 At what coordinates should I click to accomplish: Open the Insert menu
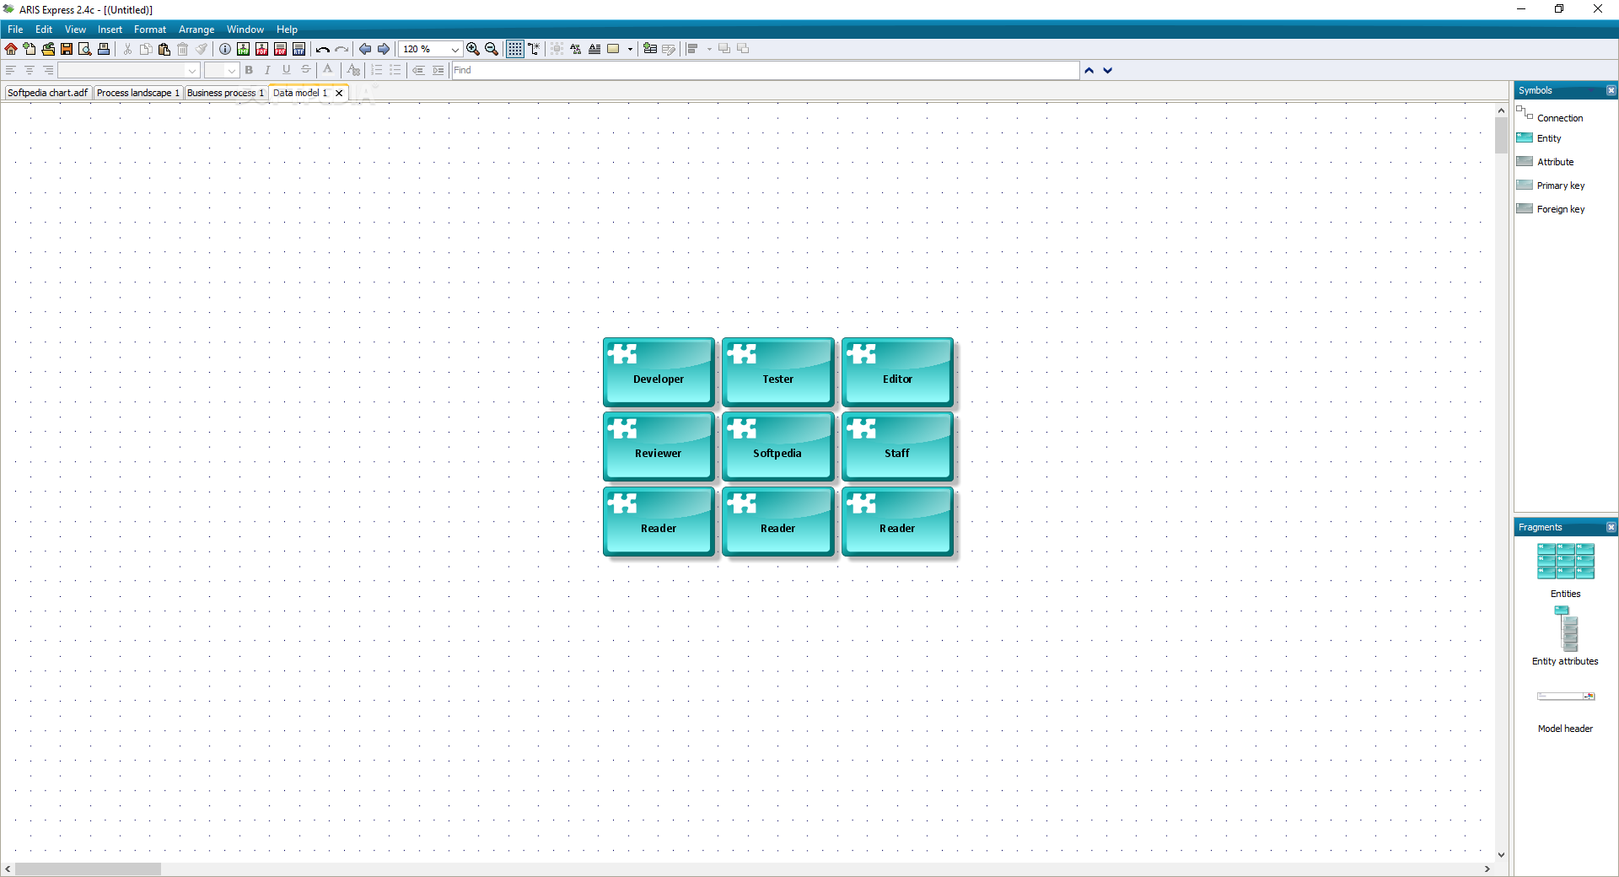(110, 30)
